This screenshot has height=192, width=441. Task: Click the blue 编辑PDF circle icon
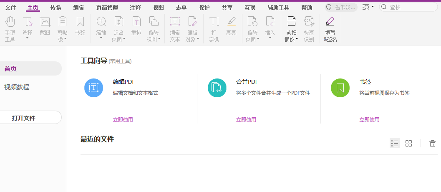93,88
